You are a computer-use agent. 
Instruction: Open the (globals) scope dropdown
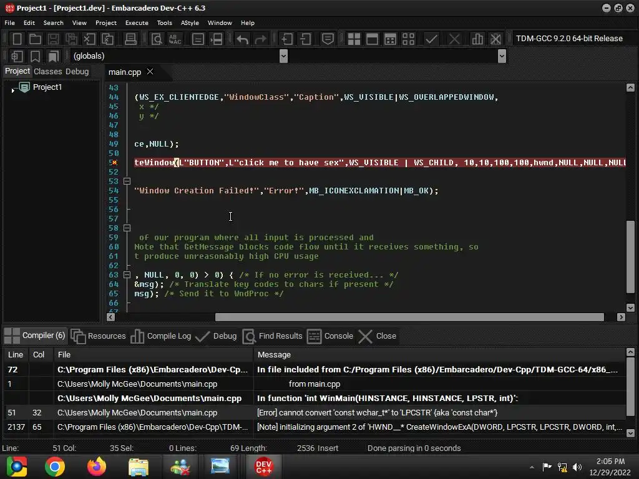coord(284,56)
